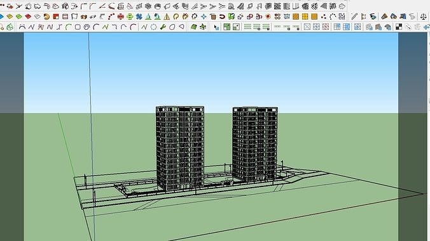
Task: Click the green wireframe sphere icon
Action: click(10, 27)
